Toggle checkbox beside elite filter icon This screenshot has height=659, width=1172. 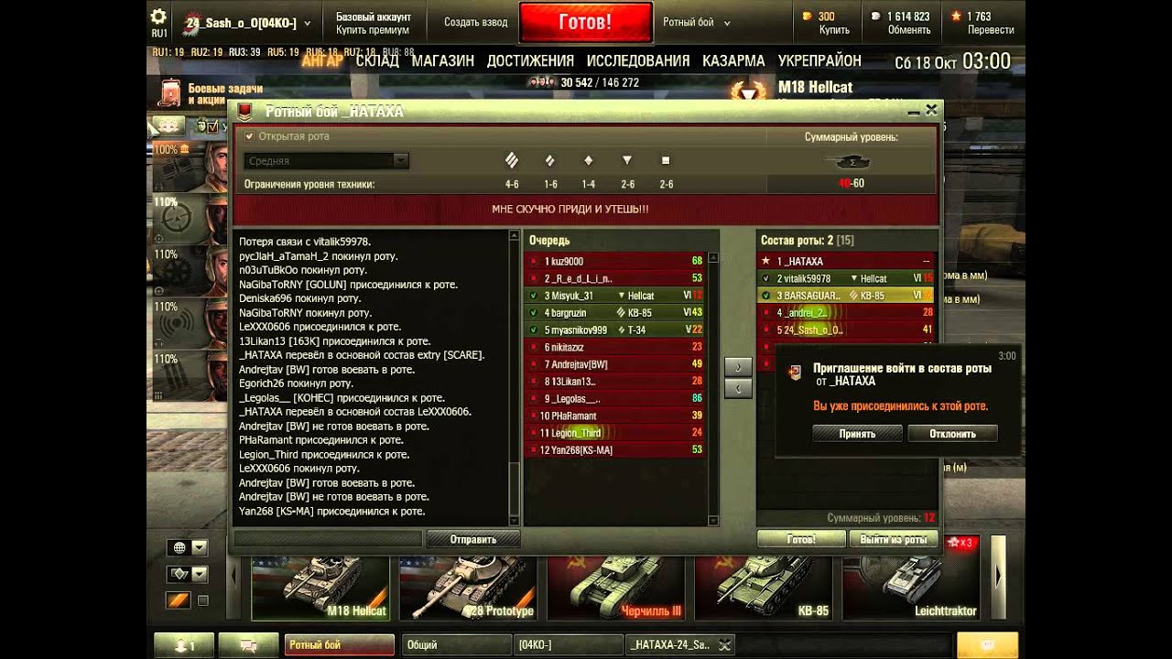[203, 600]
